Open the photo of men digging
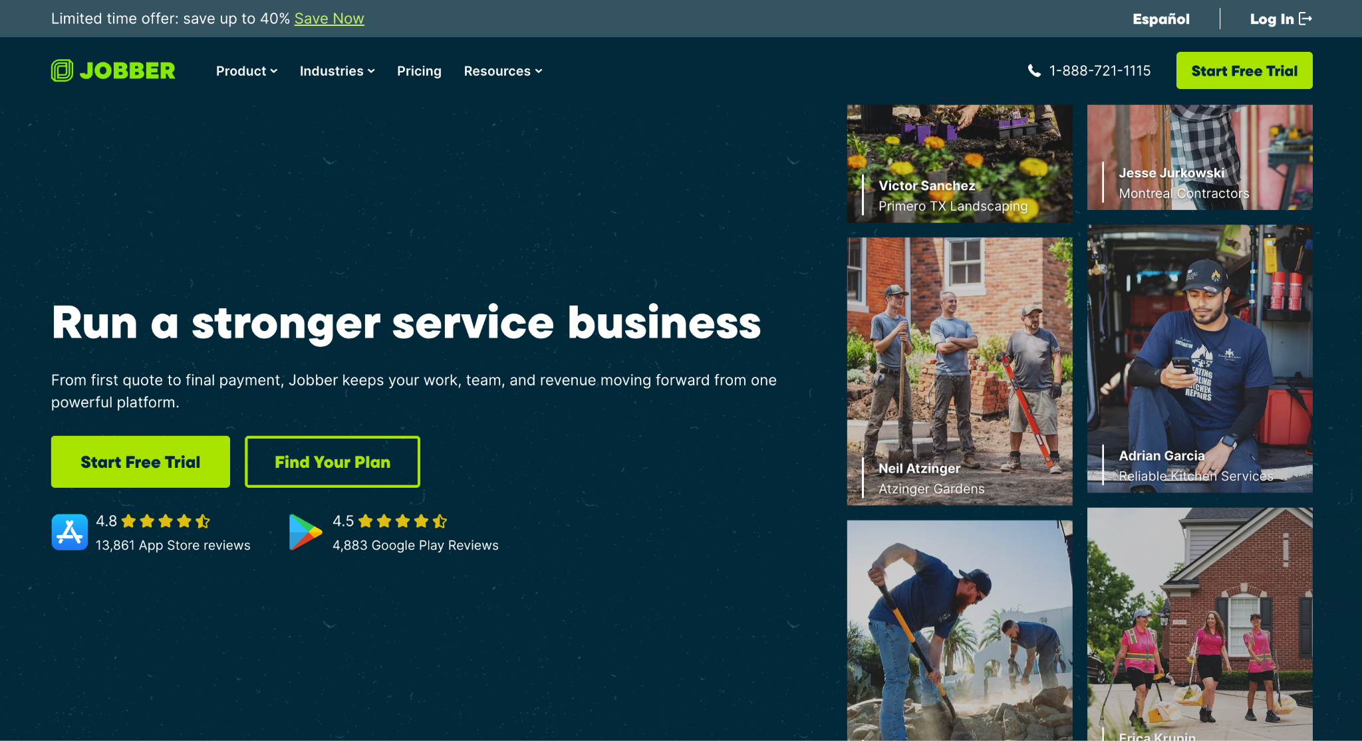Image resolution: width=1362 pixels, height=741 pixels. 960,631
